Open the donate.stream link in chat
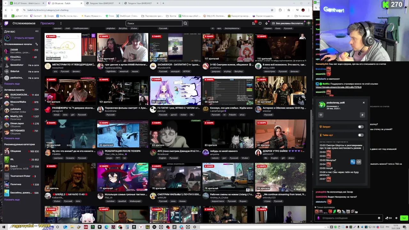The height and width of the screenshot is (230, 409). click(x=338, y=87)
